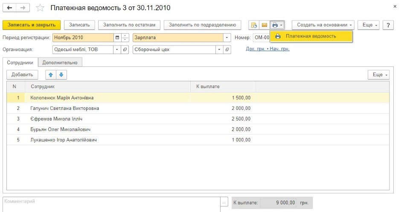Image resolution: width=401 pixels, height=212 pixels.
Task: Click into the Комментарий text field
Action: pyautogui.click(x=112, y=203)
